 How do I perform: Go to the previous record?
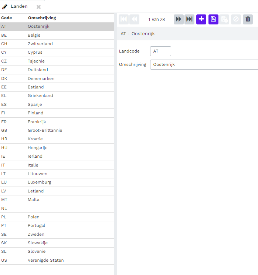click(x=134, y=19)
